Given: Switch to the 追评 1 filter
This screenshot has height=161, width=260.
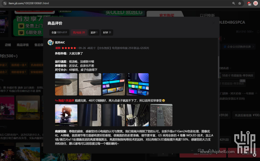Looking at the screenshot, I should [94, 33].
